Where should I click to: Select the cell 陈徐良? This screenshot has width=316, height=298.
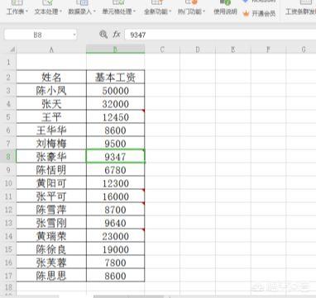[x=51, y=248]
